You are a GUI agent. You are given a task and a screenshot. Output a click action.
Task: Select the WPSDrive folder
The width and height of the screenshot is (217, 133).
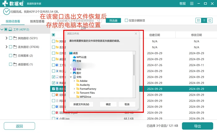click(85, 97)
